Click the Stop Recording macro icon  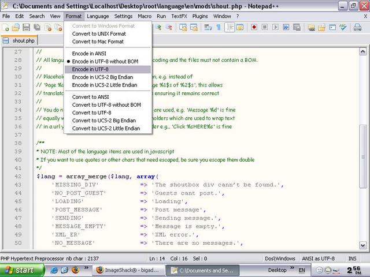[x=265, y=27]
